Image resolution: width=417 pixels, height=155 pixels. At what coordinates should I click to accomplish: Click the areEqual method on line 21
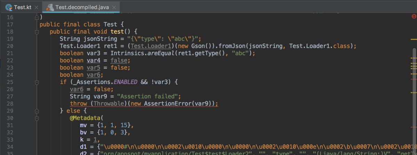(161, 53)
